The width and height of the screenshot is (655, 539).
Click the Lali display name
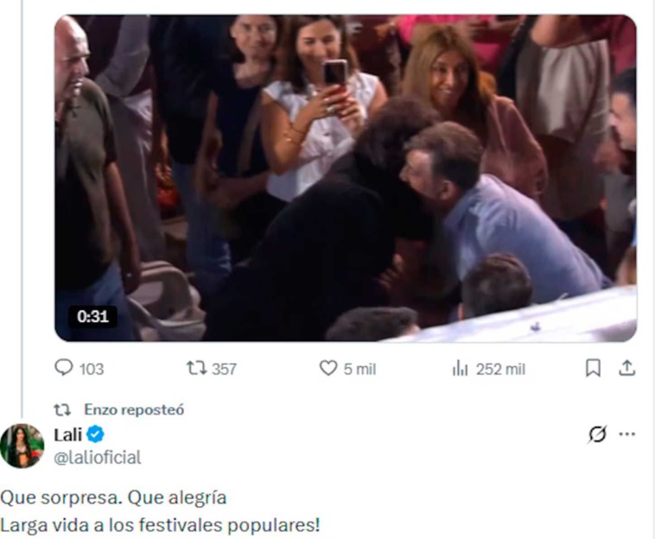pyautogui.click(x=67, y=435)
